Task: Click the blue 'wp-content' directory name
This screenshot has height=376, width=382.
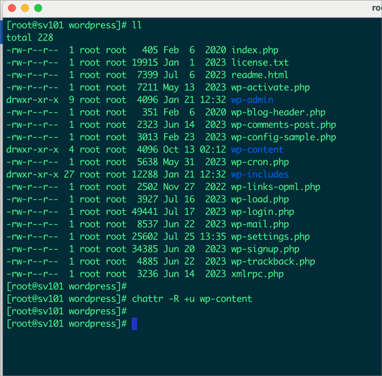Action: (258, 149)
